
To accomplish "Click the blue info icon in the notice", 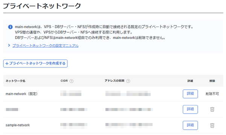I will 10,27.
